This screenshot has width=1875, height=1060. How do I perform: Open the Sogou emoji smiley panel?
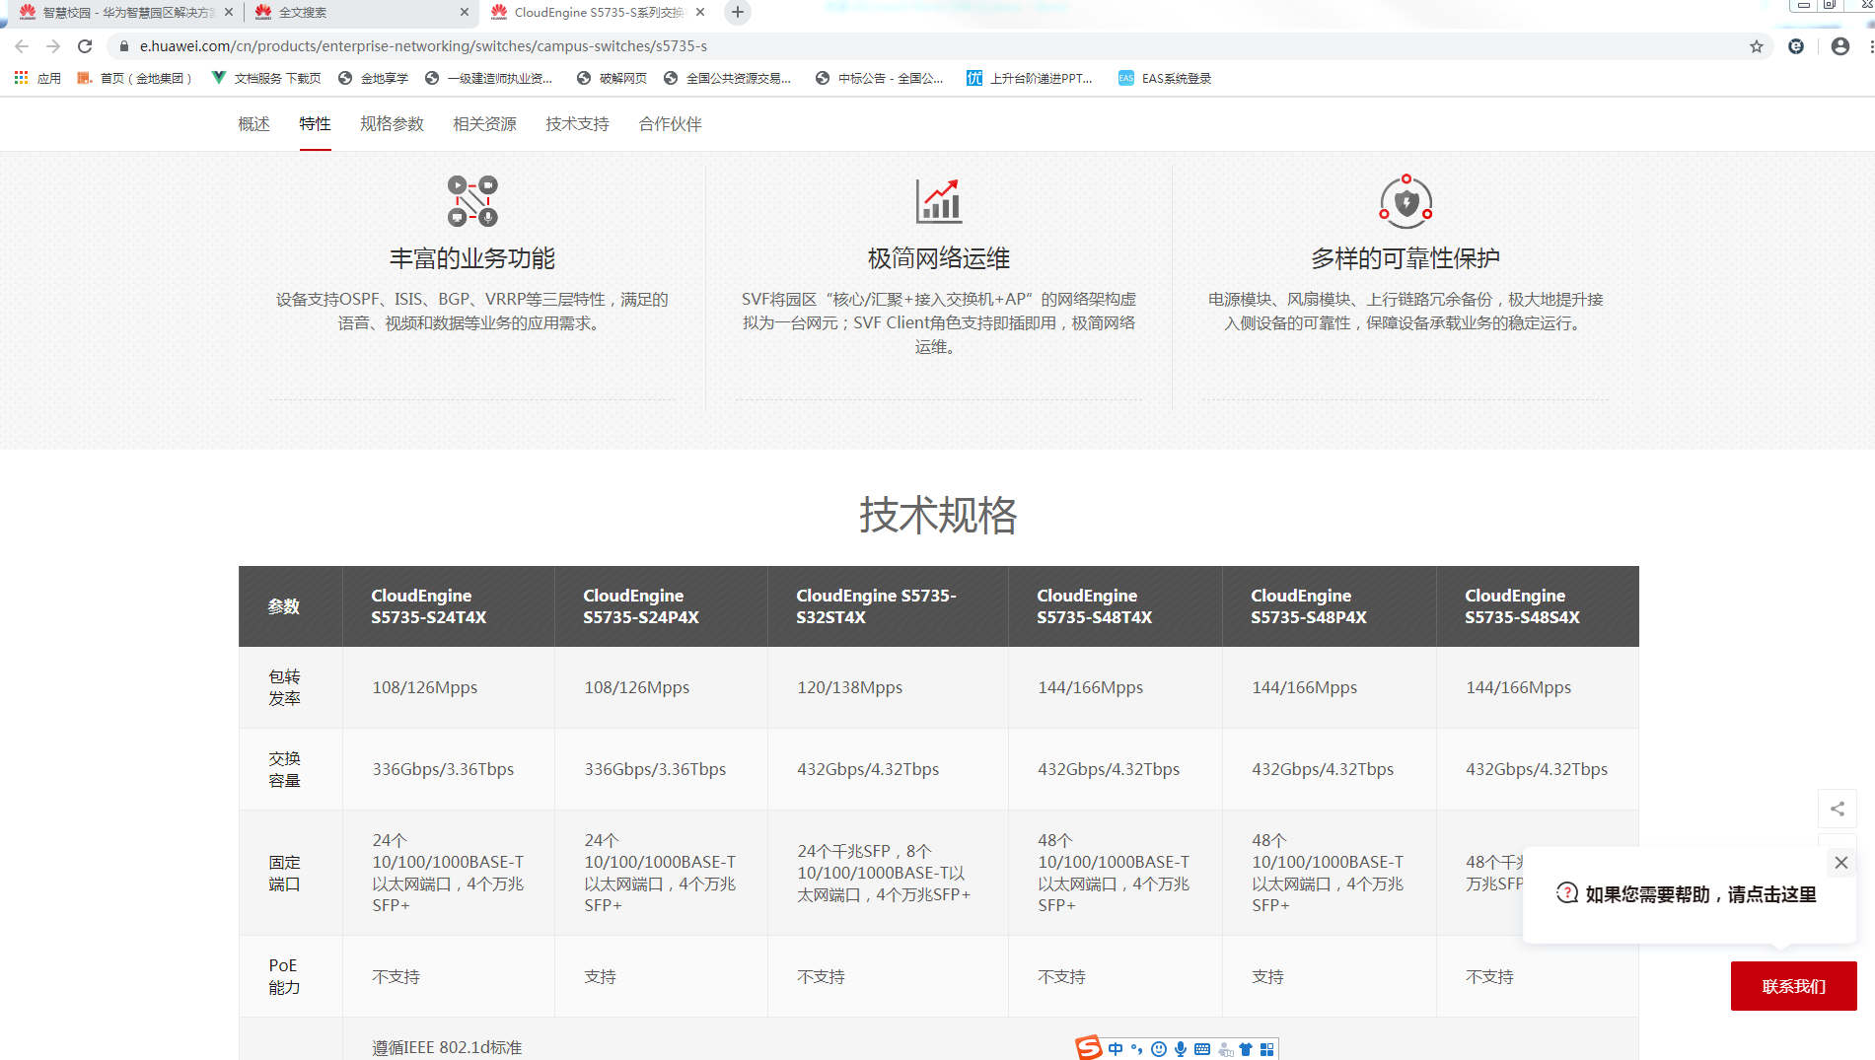coord(1159,1049)
